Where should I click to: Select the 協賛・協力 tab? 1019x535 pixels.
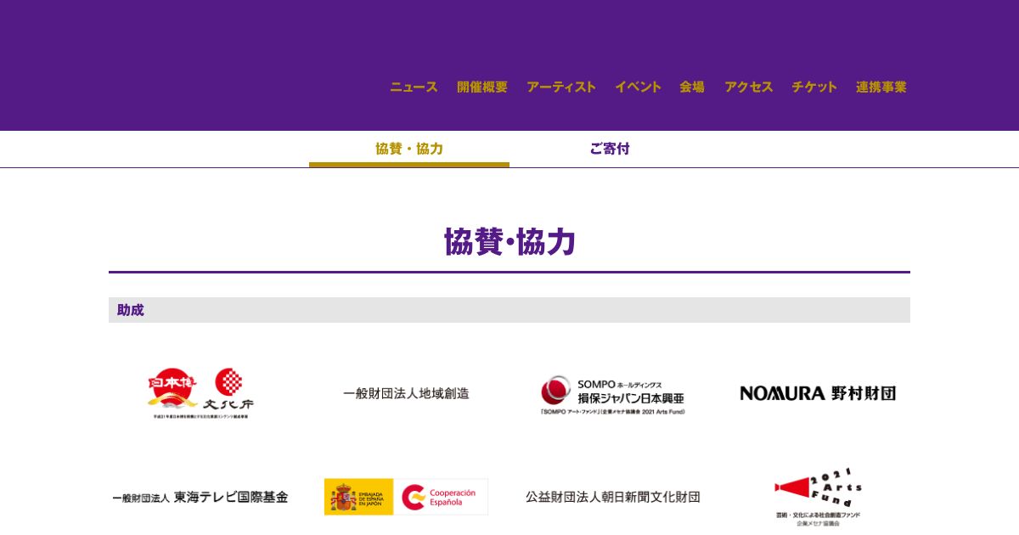(409, 149)
